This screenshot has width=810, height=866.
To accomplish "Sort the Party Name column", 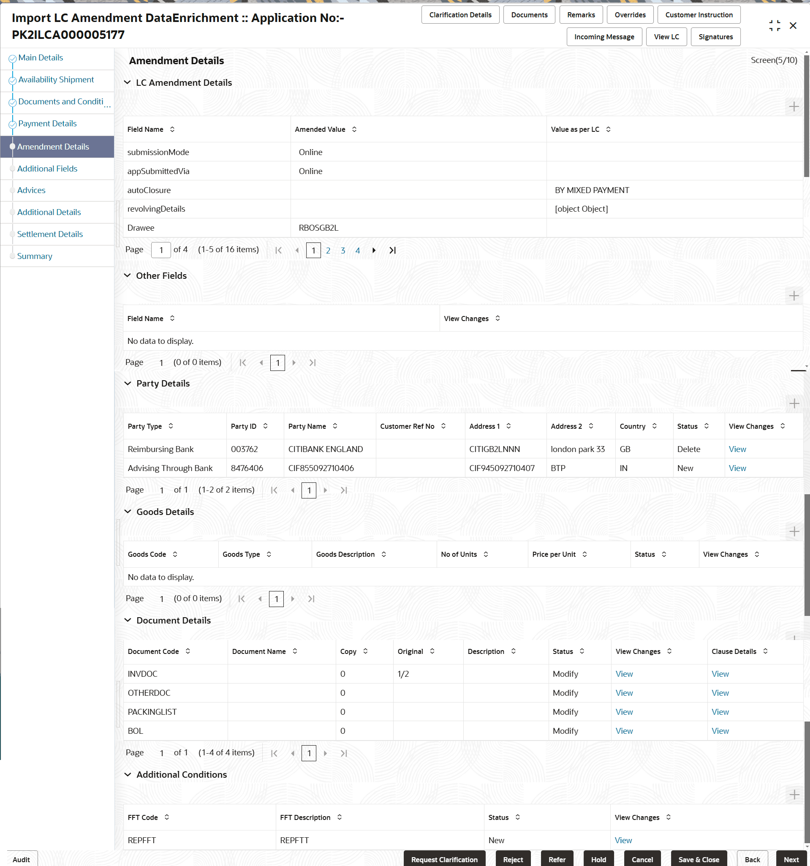I will (335, 426).
